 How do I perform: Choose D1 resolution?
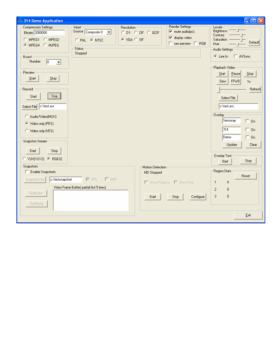(123, 32)
